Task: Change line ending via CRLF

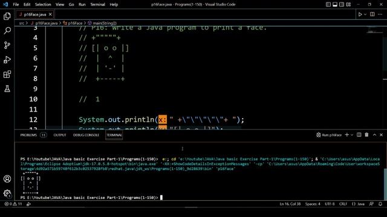Action: point(343,204)
